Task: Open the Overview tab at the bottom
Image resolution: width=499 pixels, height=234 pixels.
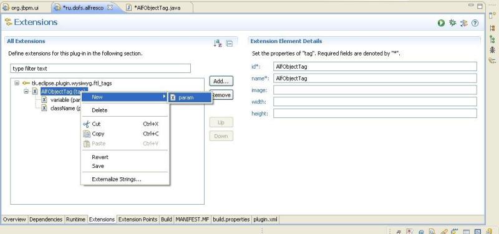Action: tap(14, 220)
